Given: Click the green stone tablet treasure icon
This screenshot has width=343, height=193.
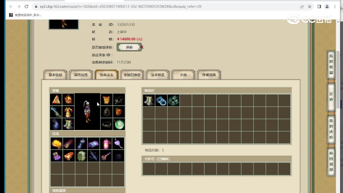Looking at the screenshot, I should tap(81, 156).
